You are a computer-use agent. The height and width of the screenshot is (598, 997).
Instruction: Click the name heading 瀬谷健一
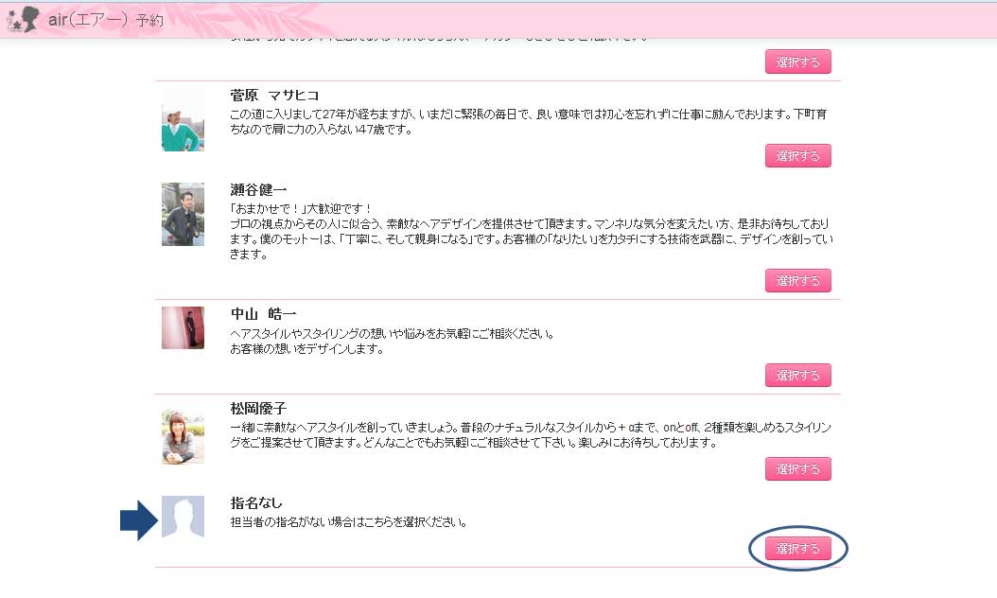(x=258, y=189)
